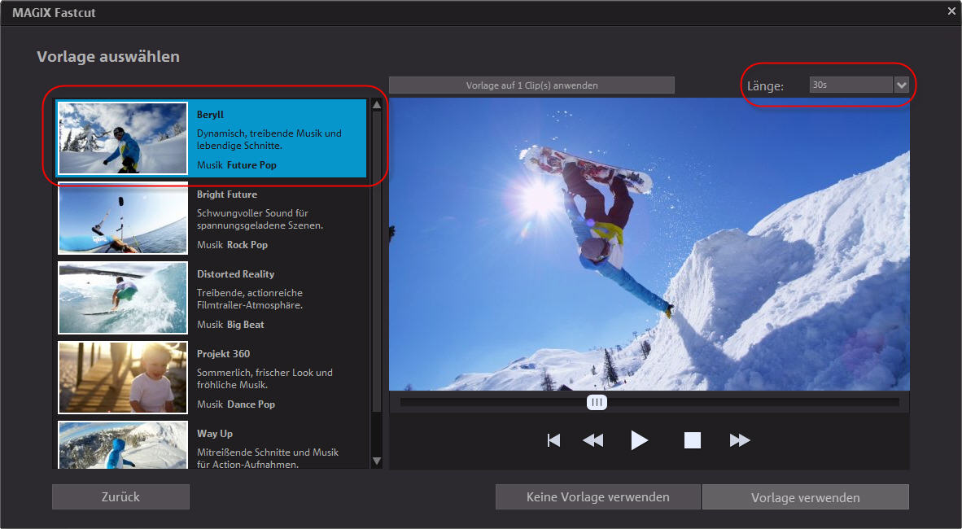This screenshot has height=529, width=962.
Task: Click the fast-forward playback icon
Action: point(739,440)
